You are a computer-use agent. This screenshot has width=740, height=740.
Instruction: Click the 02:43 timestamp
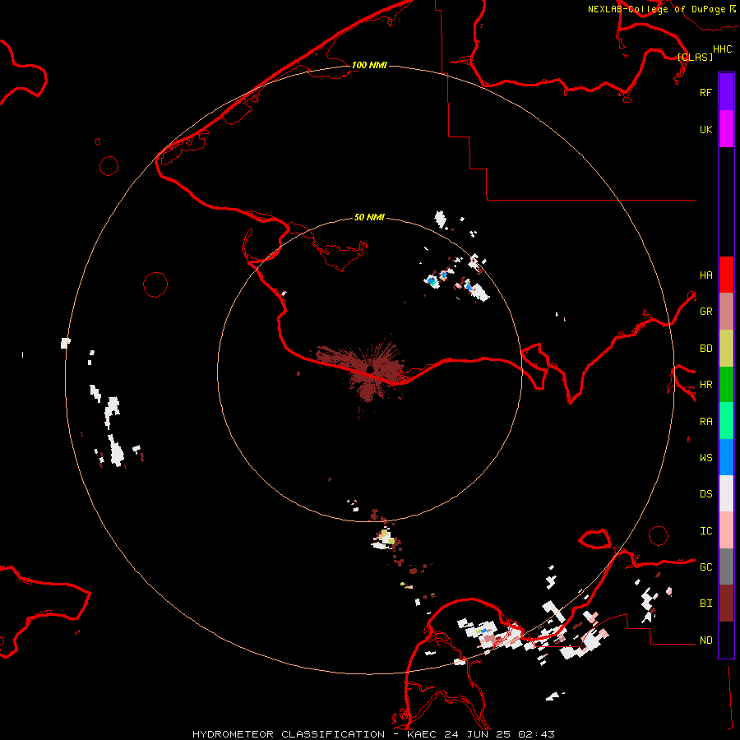pos(536,734)
